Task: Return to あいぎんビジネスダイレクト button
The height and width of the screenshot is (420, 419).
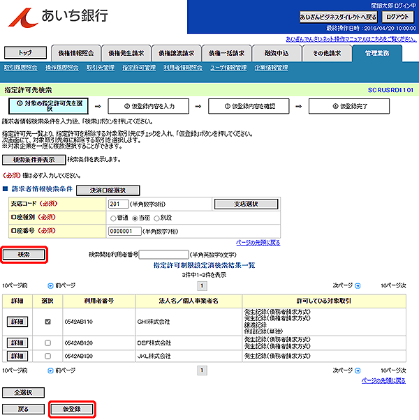Action: click(x=338, y=17)
